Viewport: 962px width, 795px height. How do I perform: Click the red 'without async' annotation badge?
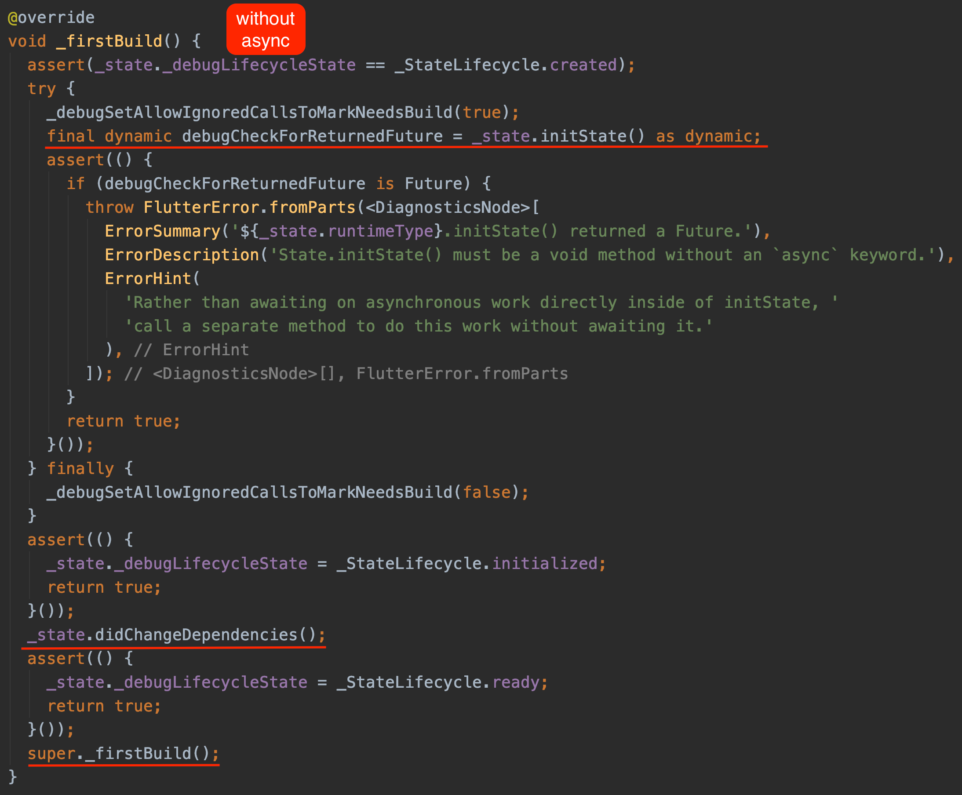coord(266,29)
